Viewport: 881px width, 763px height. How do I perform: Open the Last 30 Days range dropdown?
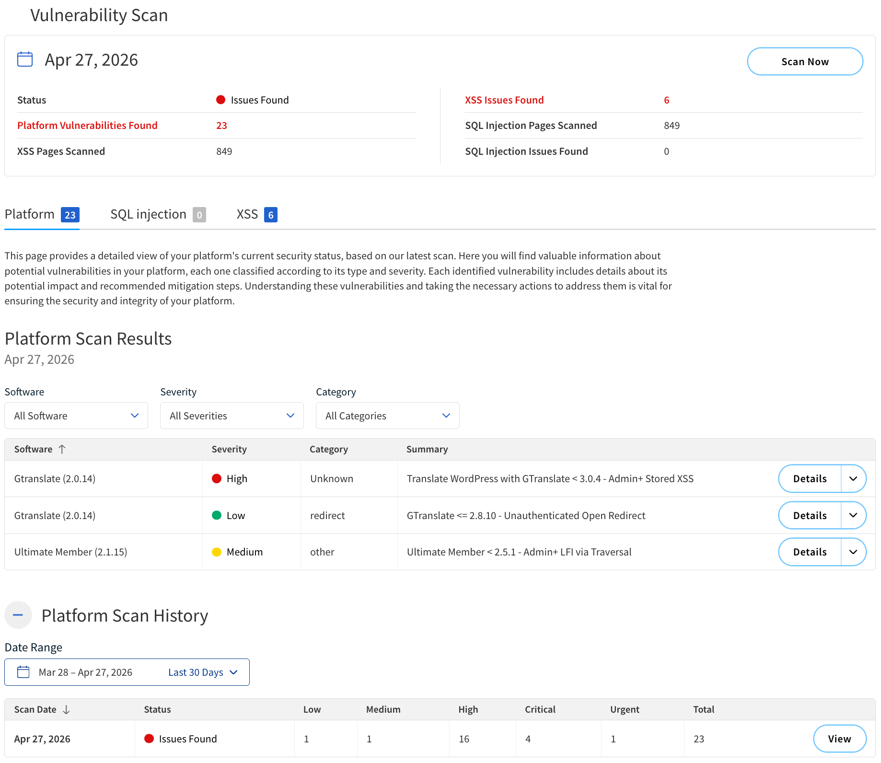point(203,672)
